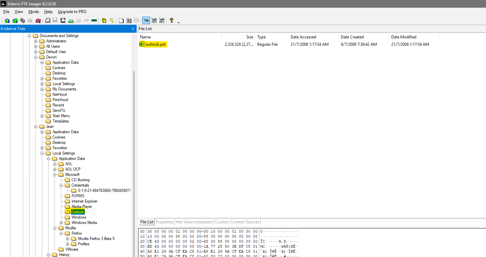Click the outlook.pst file icon

tap(142, 44)
